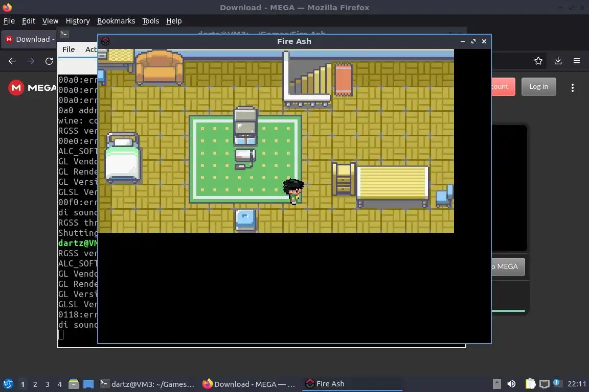
Task: Maximize the Fire Ash window
Action: tap(473, 41)
